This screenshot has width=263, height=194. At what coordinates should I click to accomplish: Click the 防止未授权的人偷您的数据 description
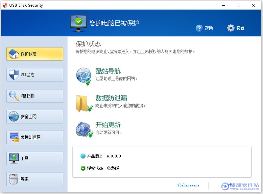120,106
